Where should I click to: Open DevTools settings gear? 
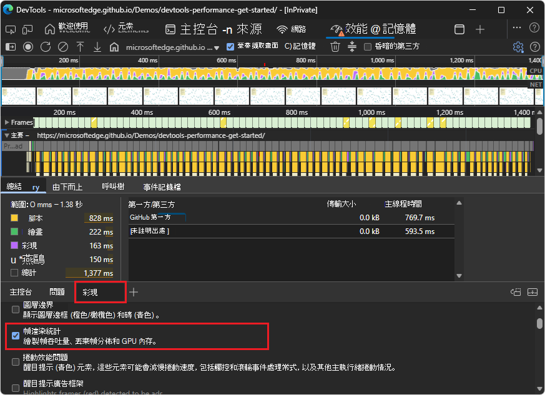(x=518, y=47)
